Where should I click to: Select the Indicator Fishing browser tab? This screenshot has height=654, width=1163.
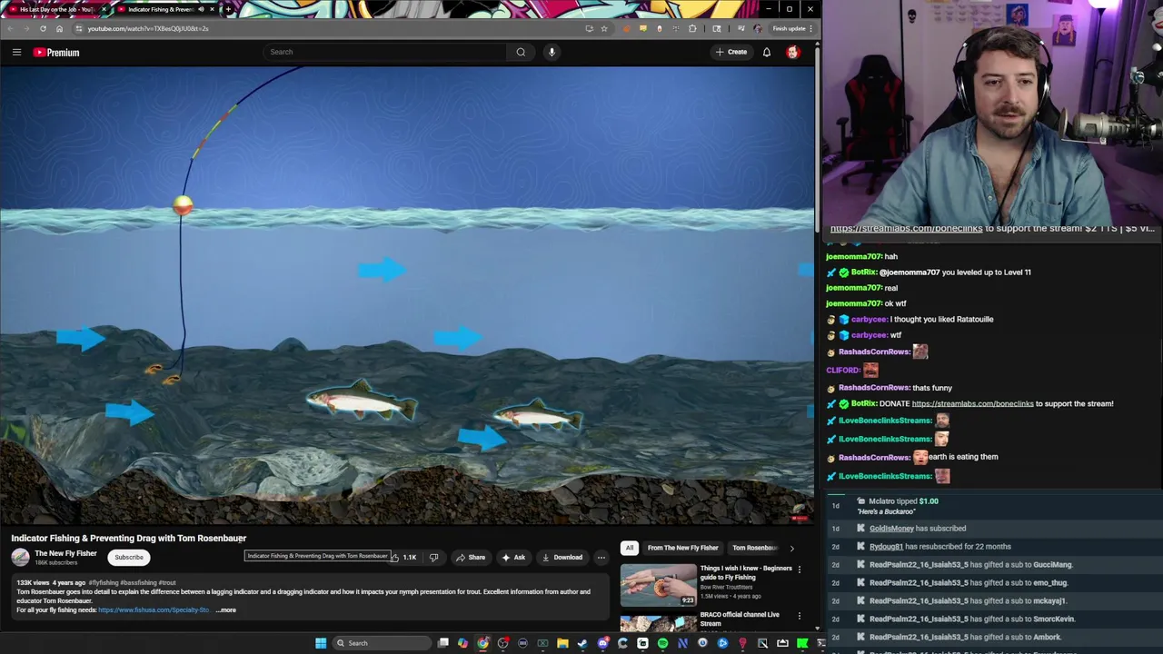point(159,9)
